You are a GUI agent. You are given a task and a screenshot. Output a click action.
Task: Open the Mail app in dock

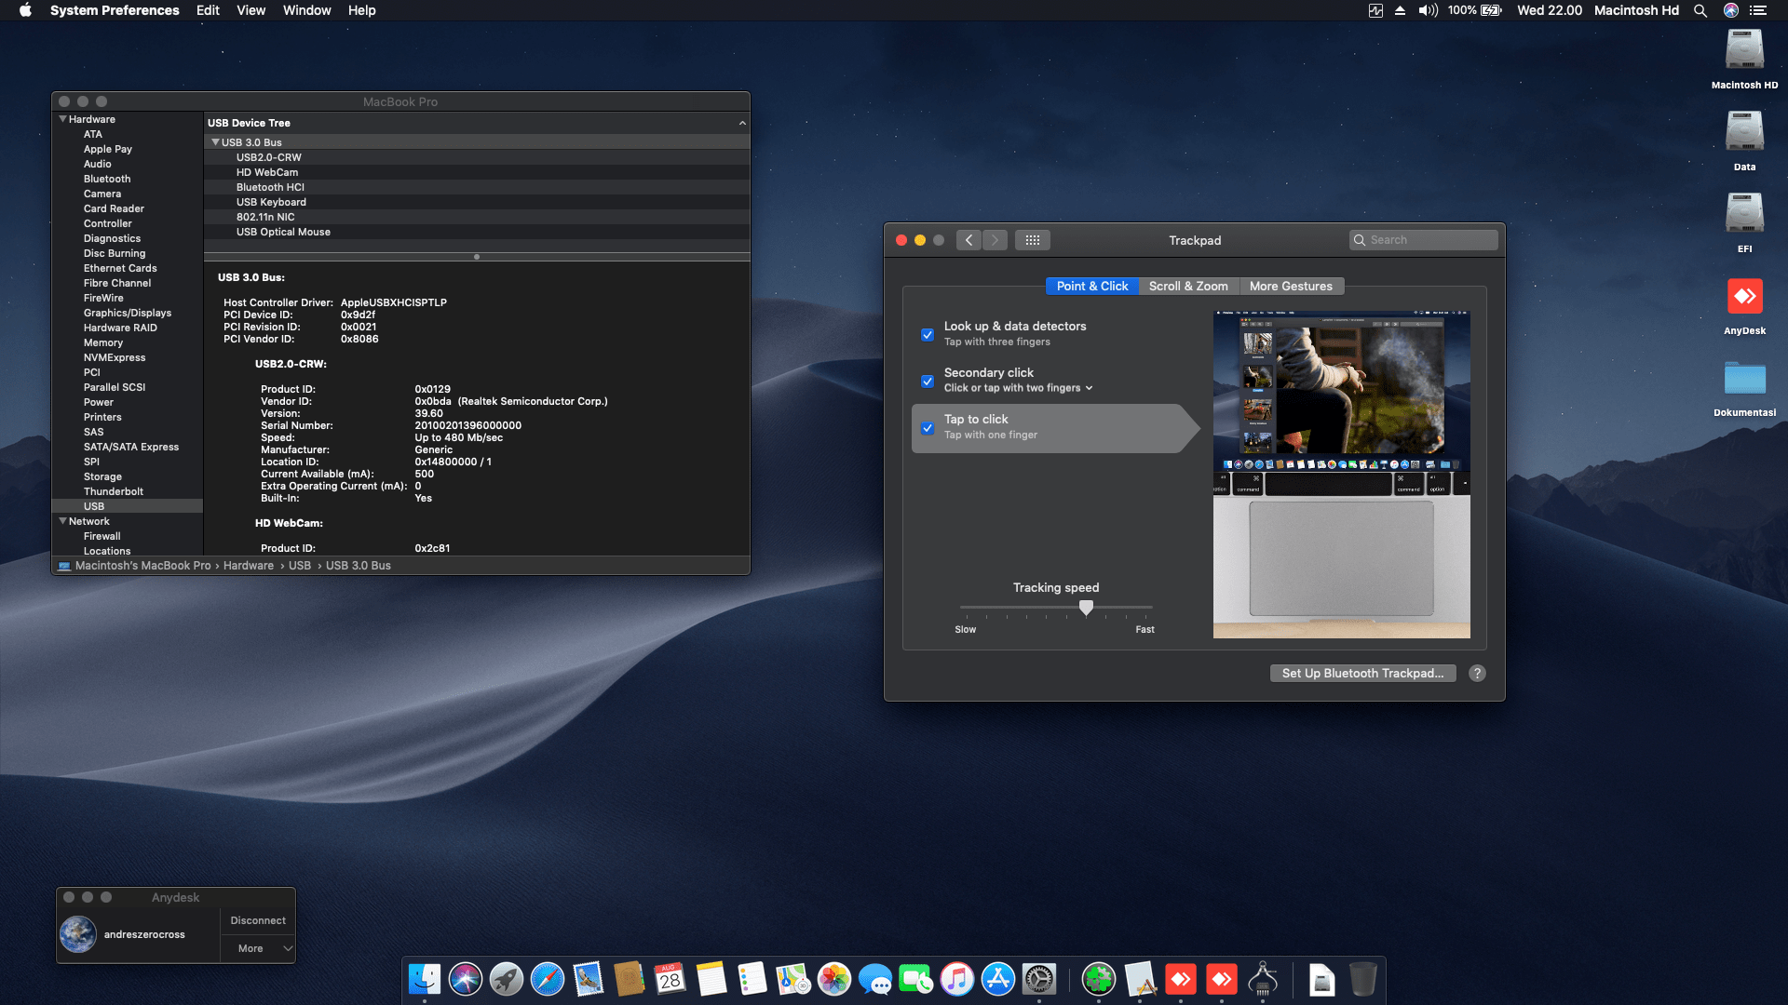pos(589,979)
